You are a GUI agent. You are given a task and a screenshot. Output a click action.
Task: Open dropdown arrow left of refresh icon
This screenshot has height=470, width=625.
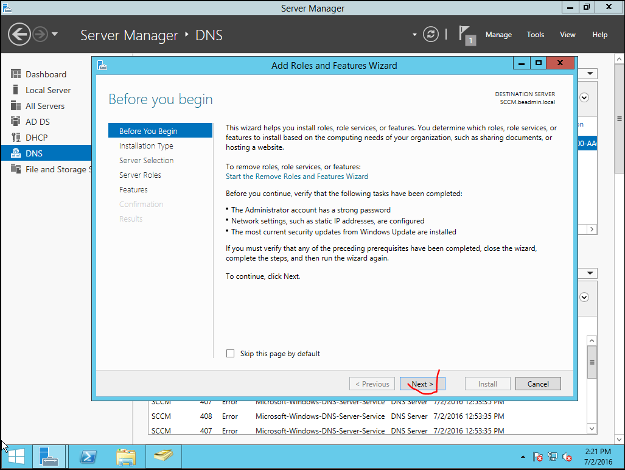point(414,35)
